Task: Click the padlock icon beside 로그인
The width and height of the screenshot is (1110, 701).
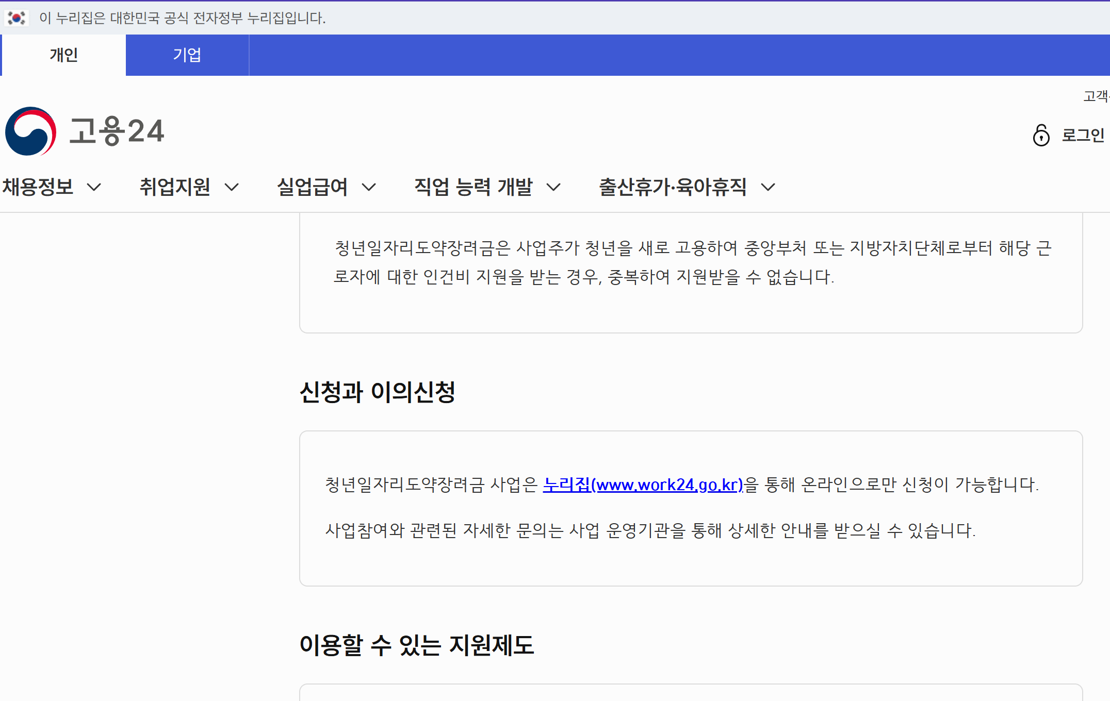Action: click(1041, 135)
